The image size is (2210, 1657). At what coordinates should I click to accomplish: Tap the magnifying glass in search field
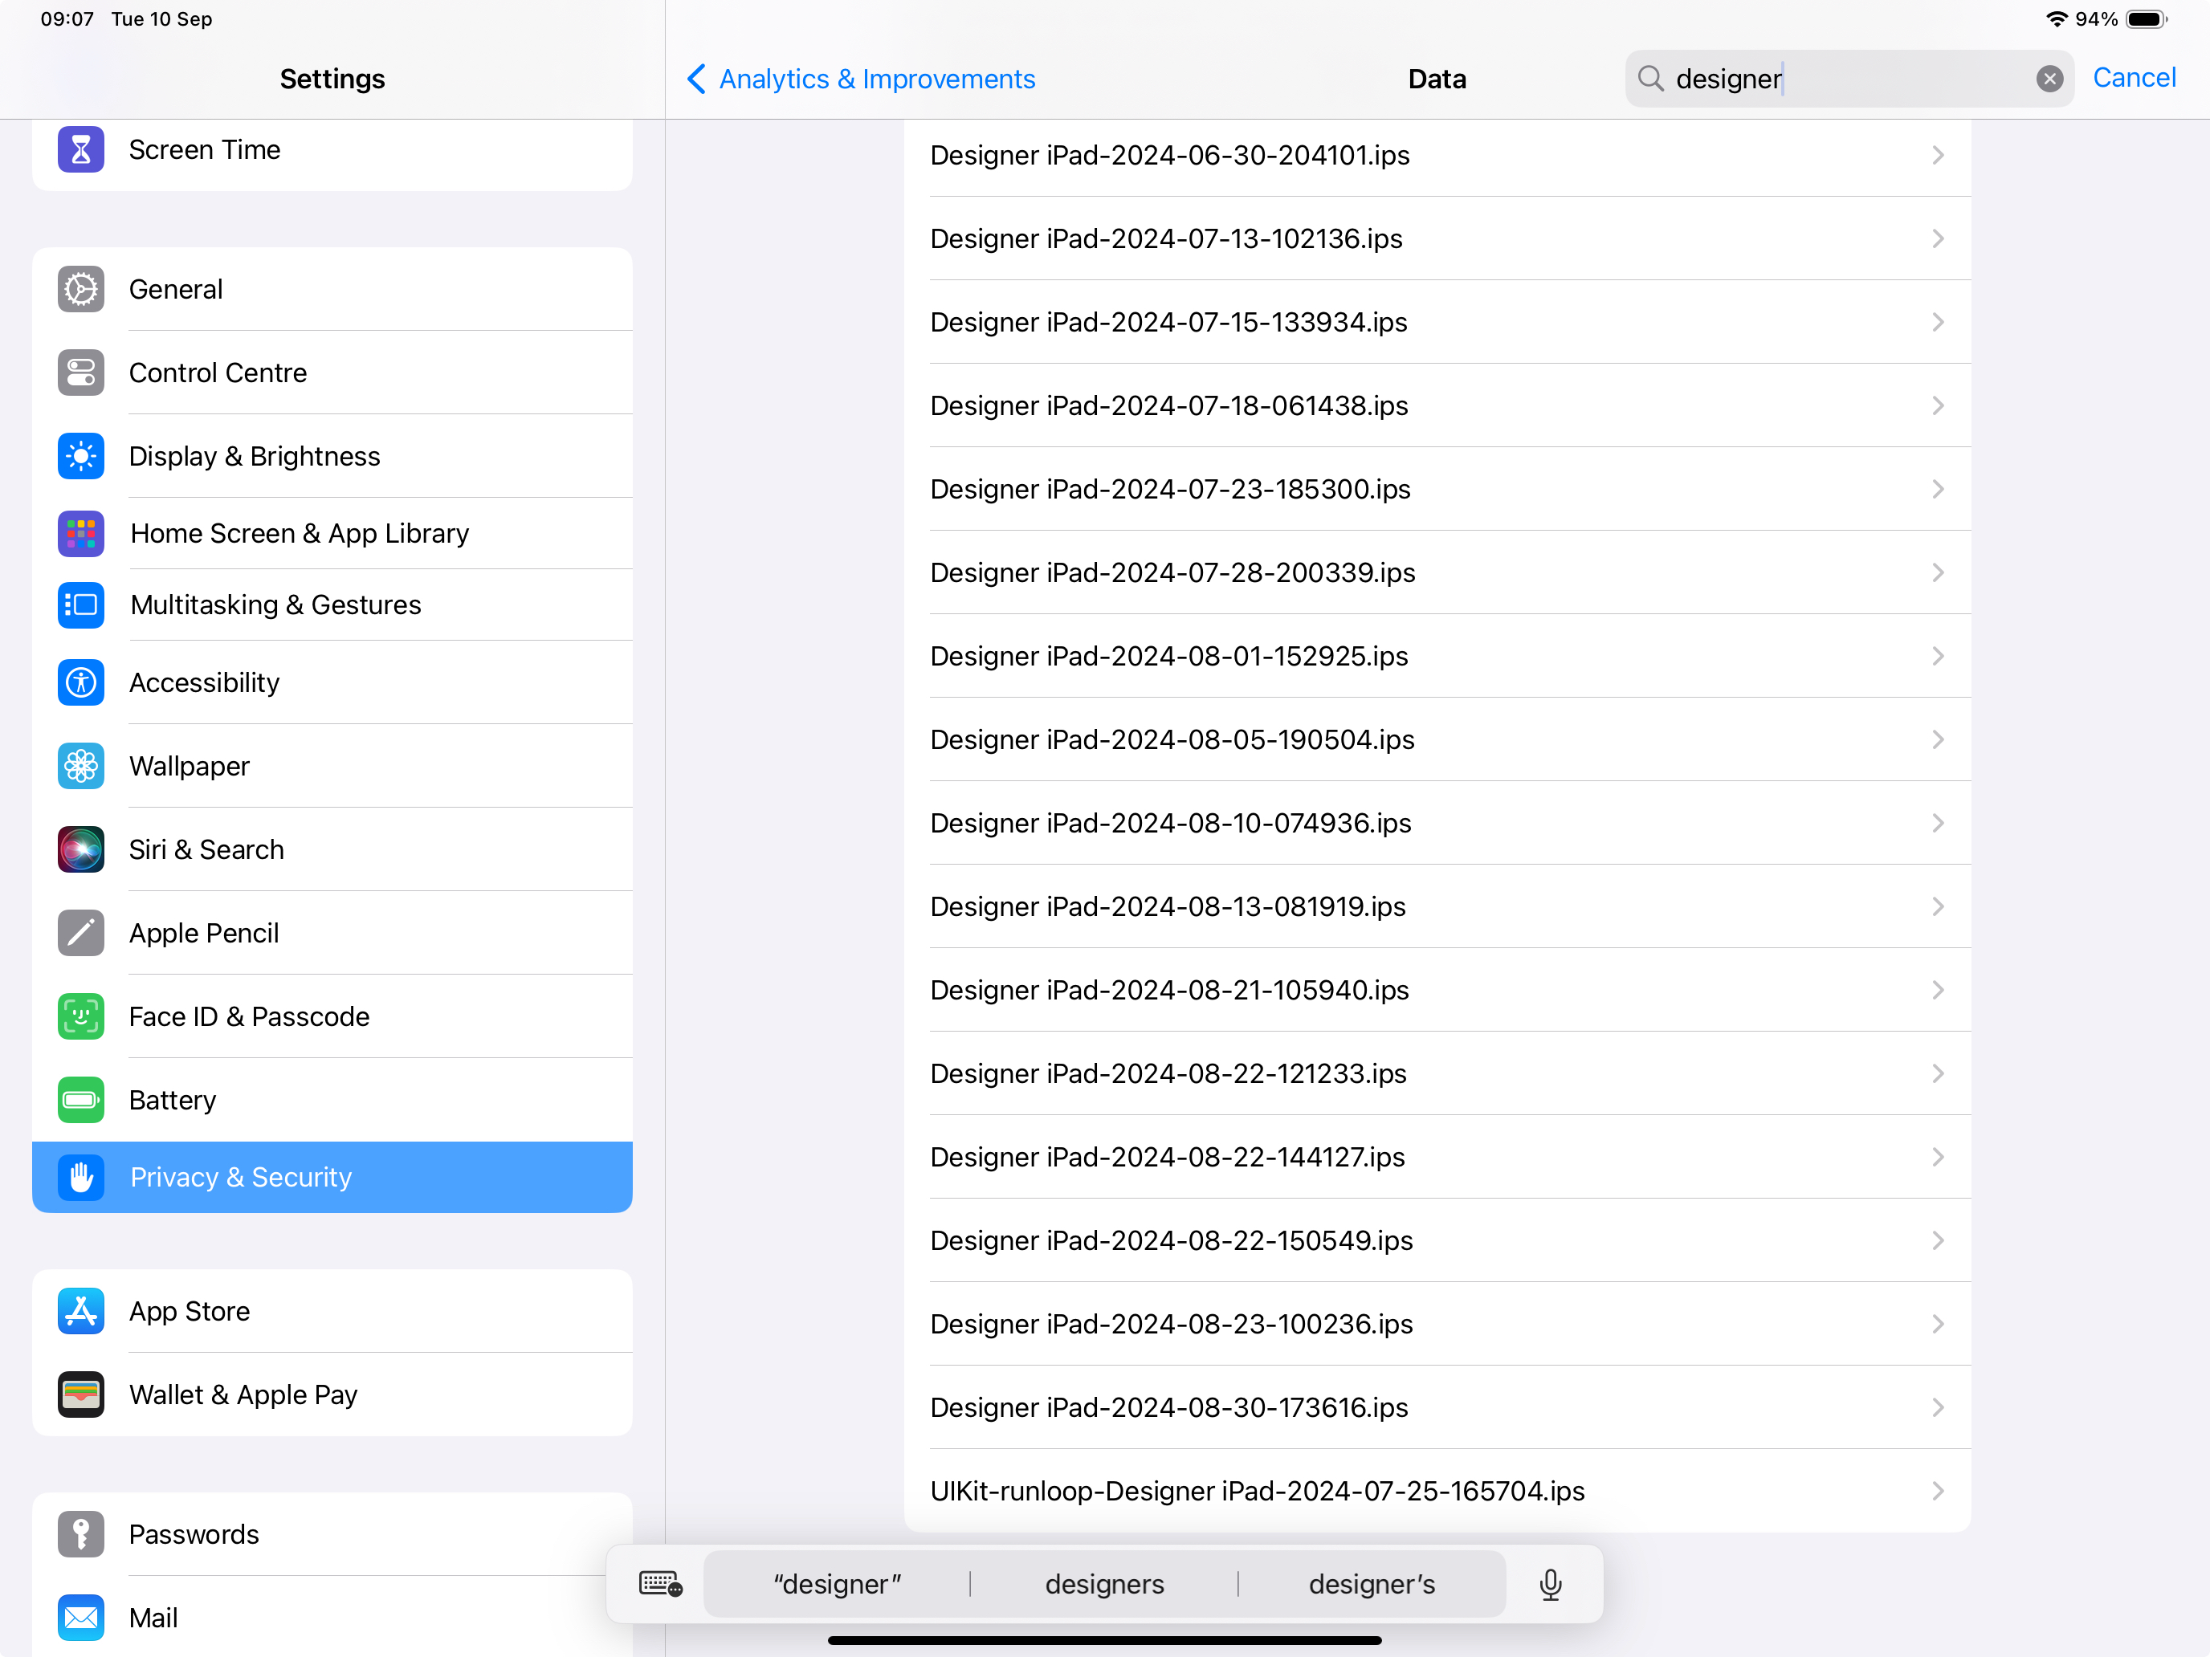click(1650, 79)
